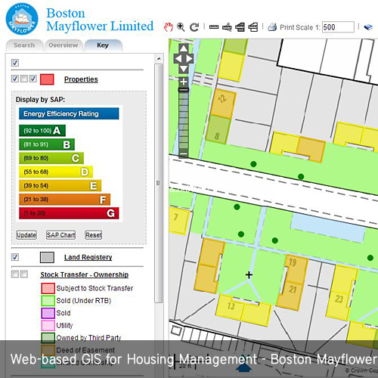Select the A (92 to 100) rating bar

[42, 131]
